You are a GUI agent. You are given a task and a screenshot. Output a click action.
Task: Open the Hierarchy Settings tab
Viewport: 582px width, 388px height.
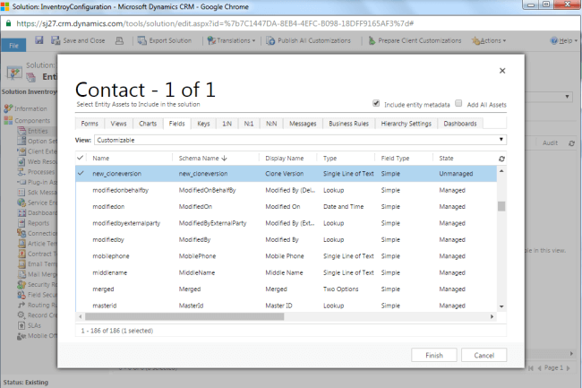407,124
